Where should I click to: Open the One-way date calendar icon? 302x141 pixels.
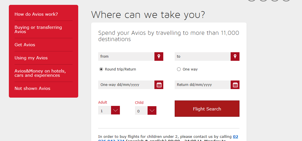pyautogui.click(x=159, y=85)
